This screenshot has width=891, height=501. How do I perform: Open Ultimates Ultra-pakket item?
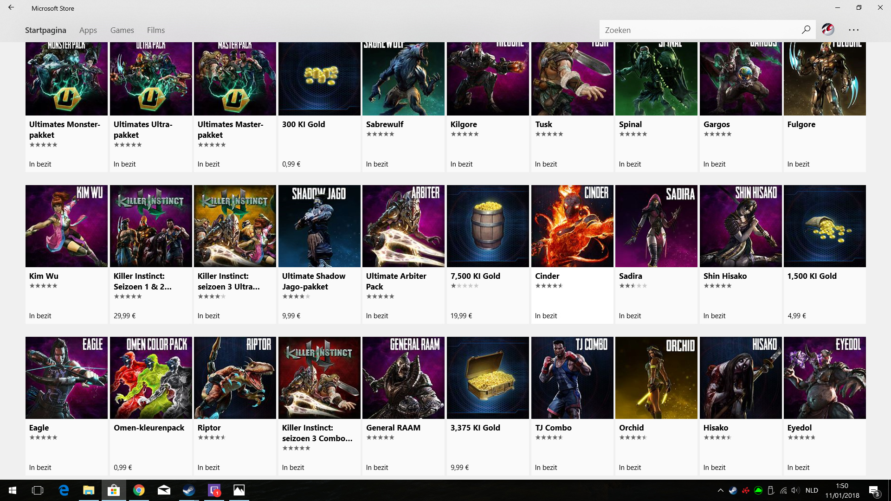click(151, 107)
